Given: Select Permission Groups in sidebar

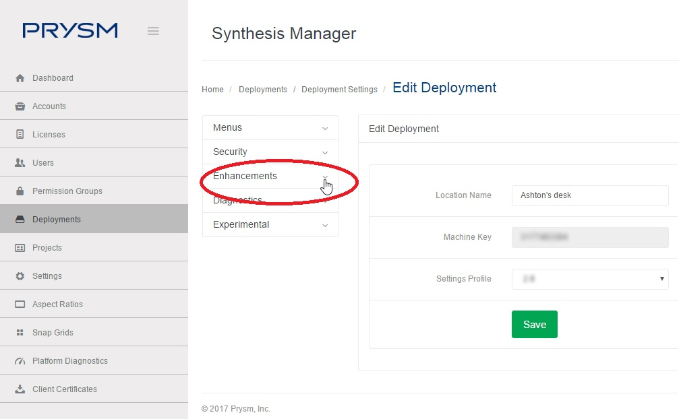Looking at the screenshot, I should pos(94,191).
